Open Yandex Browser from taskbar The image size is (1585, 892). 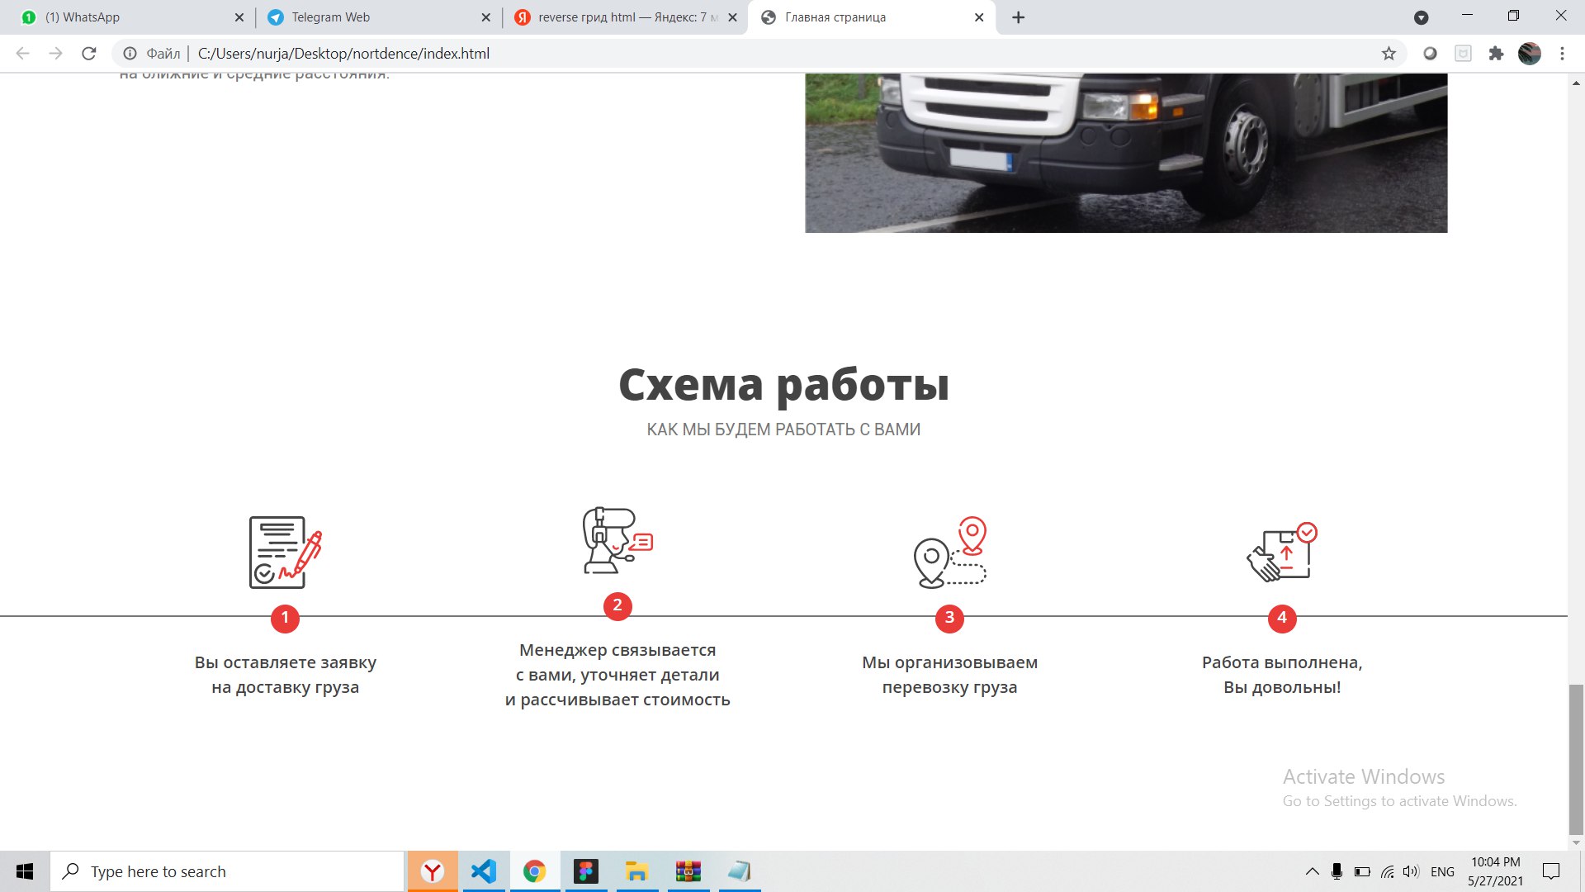tap(433, 871)
